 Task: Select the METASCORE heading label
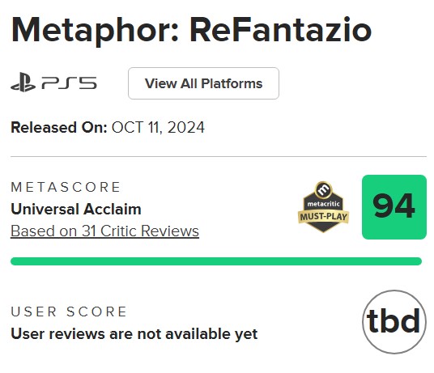click(x=66, y=187)
